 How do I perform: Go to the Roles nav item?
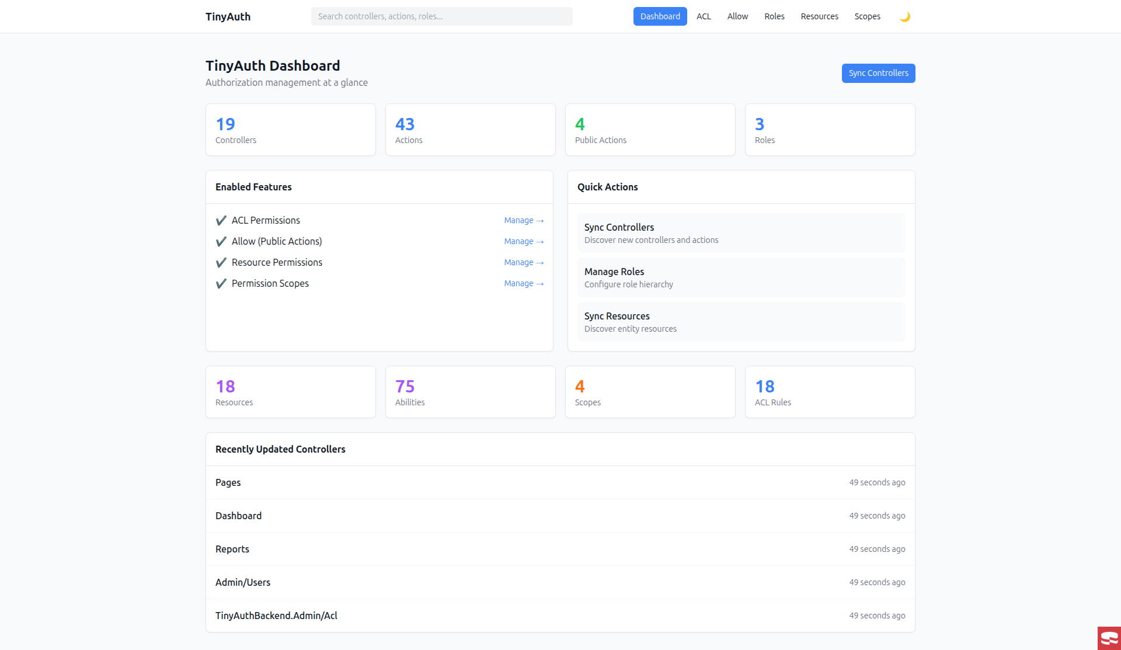click(x=774, y=16)
